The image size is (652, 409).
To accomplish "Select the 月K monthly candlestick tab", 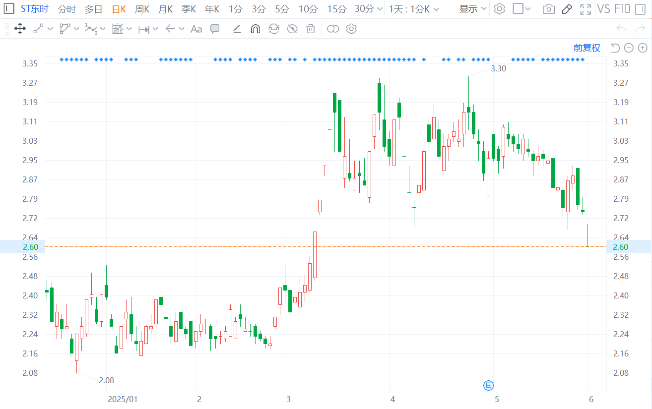I will (x=166, y=9).
